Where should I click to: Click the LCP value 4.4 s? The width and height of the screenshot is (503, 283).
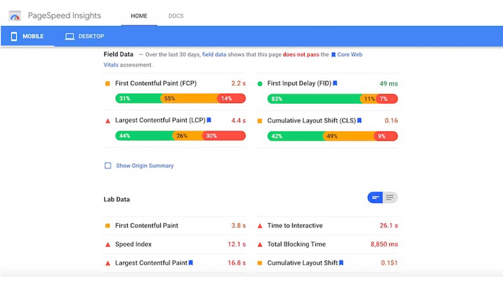click(239, 120)
